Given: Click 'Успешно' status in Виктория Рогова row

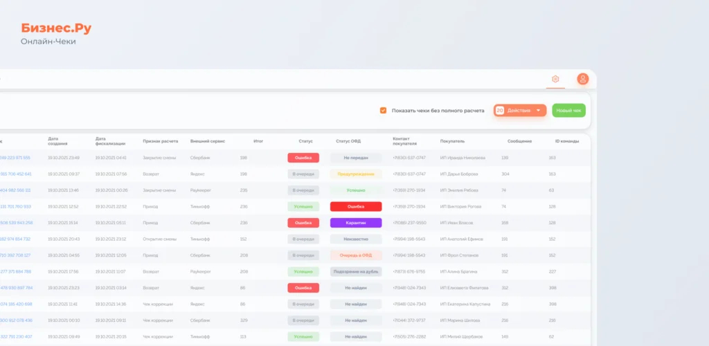Looking at the screenshot, I should pyautogui.click(x=303, y=206).
